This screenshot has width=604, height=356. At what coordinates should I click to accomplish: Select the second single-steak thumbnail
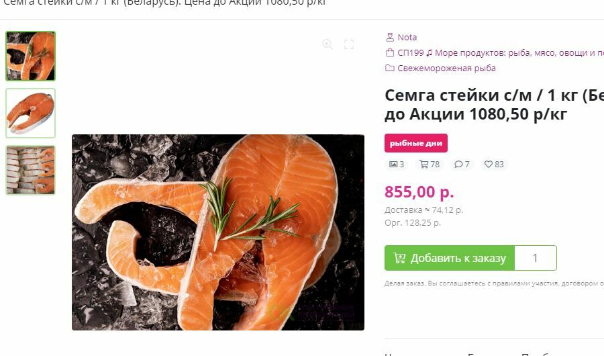tap(30, 113)
